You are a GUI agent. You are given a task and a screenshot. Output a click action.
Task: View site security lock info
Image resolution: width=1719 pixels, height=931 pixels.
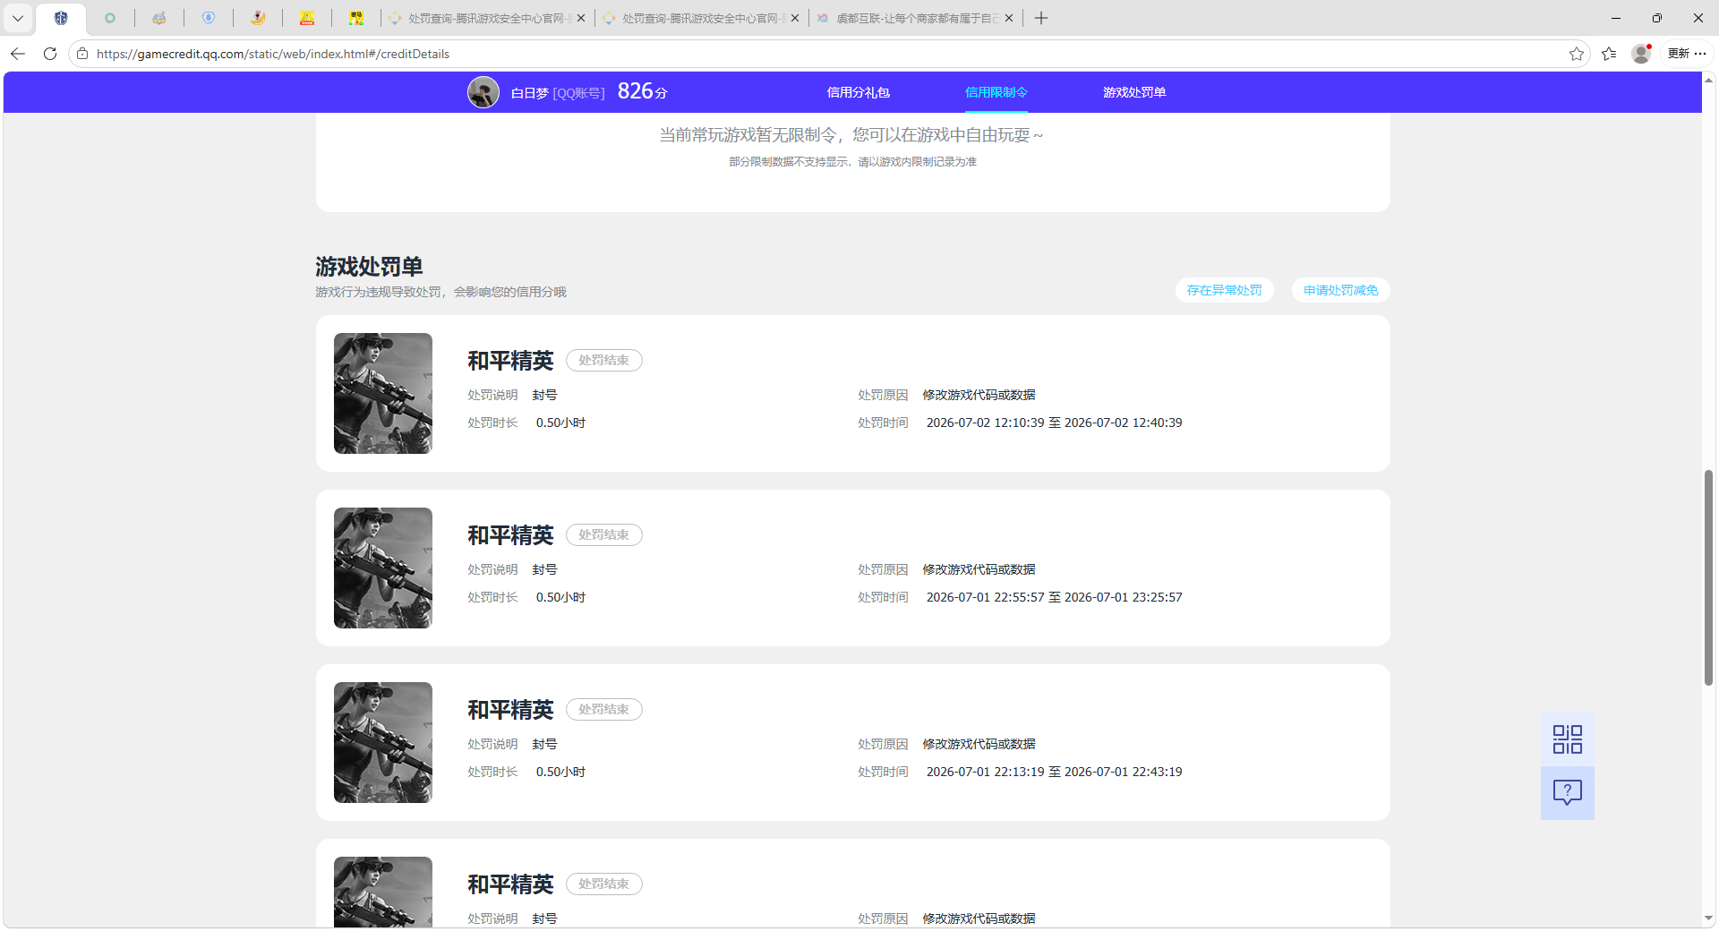82,54
